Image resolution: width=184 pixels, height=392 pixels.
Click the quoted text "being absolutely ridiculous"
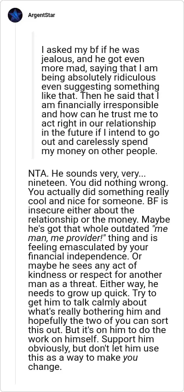coord(98,78)
